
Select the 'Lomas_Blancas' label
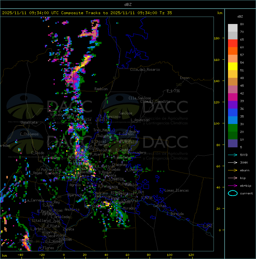pos(177,190)
